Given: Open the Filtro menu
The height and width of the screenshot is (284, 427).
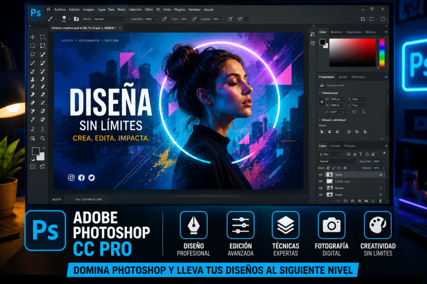Looking at the screenshot, I should (x=149, y=10).
